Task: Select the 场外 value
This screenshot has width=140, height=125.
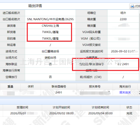Action: (123, 13)
